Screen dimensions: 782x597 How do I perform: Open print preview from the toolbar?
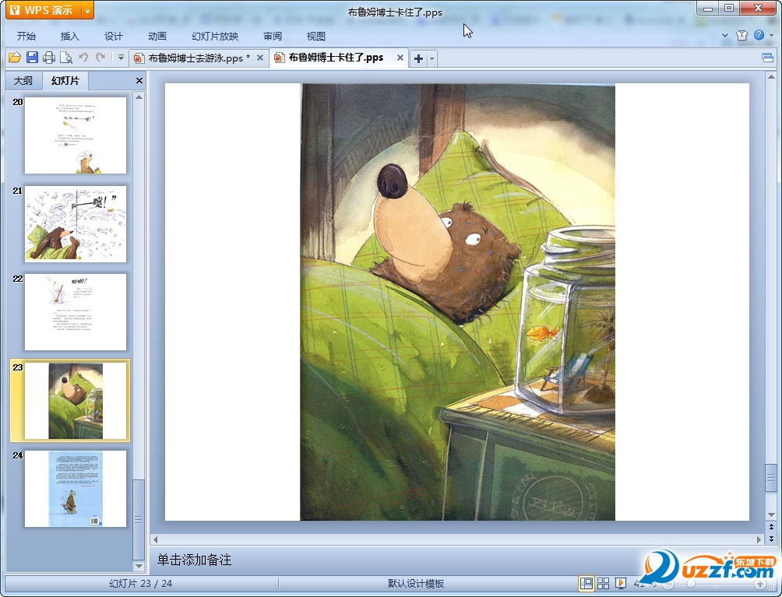[66, 58]
